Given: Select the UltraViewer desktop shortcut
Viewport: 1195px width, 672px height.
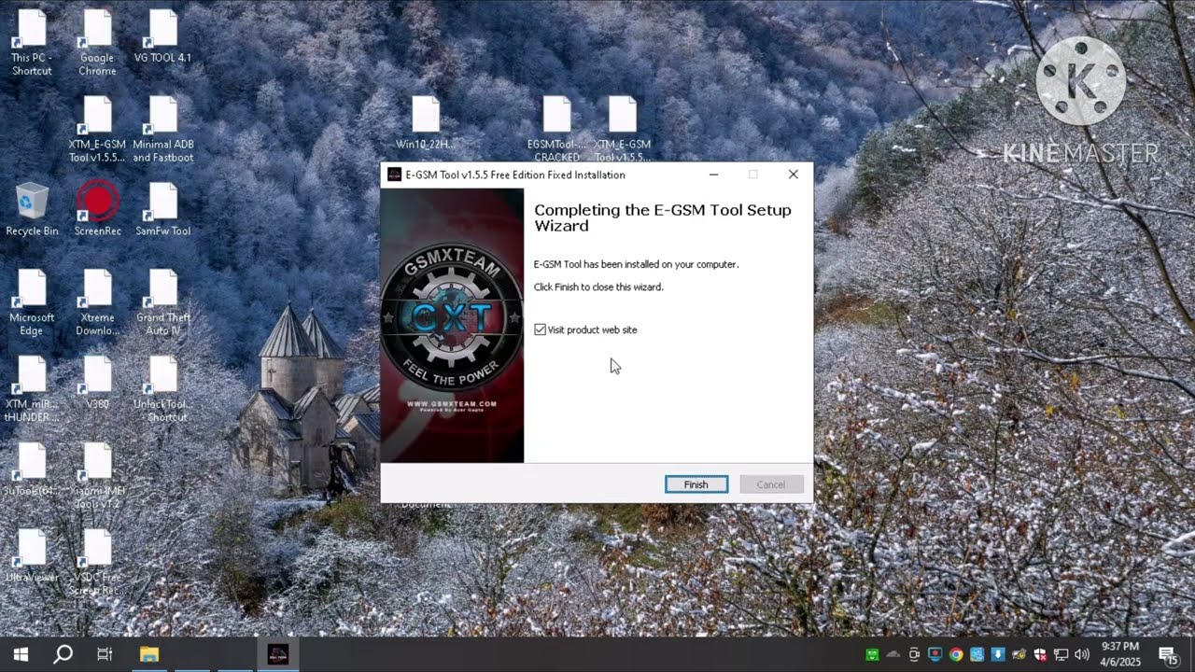Looking at the screenshot, I should point(32,556).
